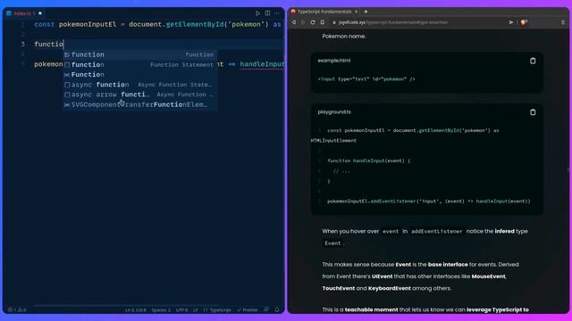Image resolution: width=572 pixels, height=321 pixels.
Task: Copy the playground.ts code block
Action: click(533, 112)
